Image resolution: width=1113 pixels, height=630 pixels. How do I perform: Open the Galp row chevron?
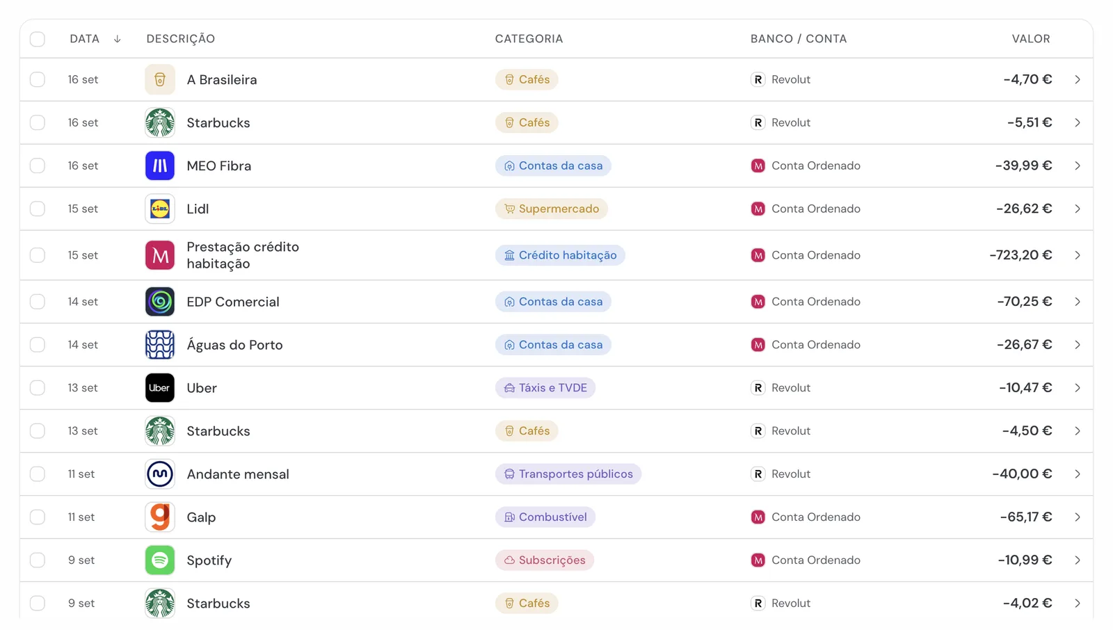[x=1078, y=517]
